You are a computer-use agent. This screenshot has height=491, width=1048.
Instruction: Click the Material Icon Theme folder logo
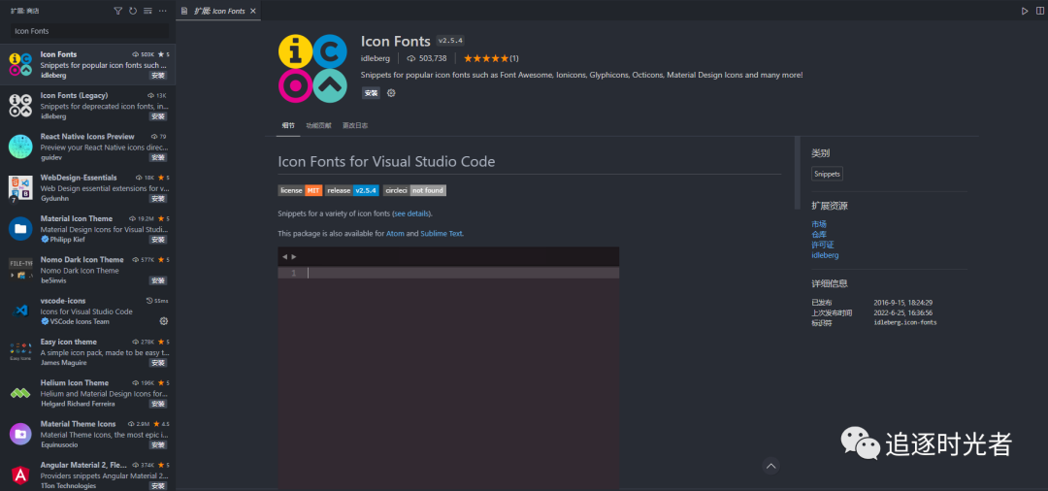click(20, 228)
